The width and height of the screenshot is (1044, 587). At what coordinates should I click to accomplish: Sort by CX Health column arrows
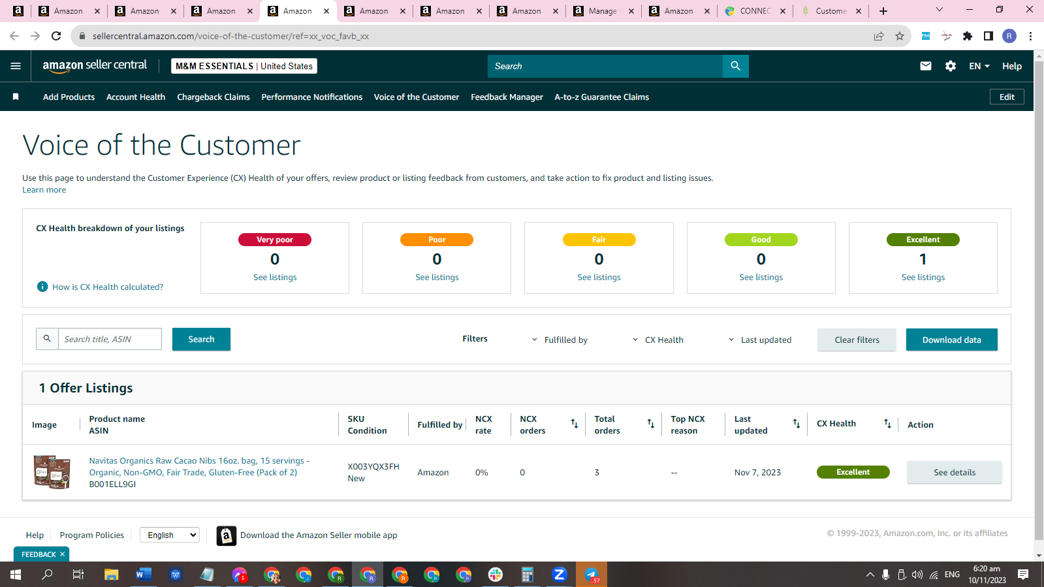coord(887,424)
